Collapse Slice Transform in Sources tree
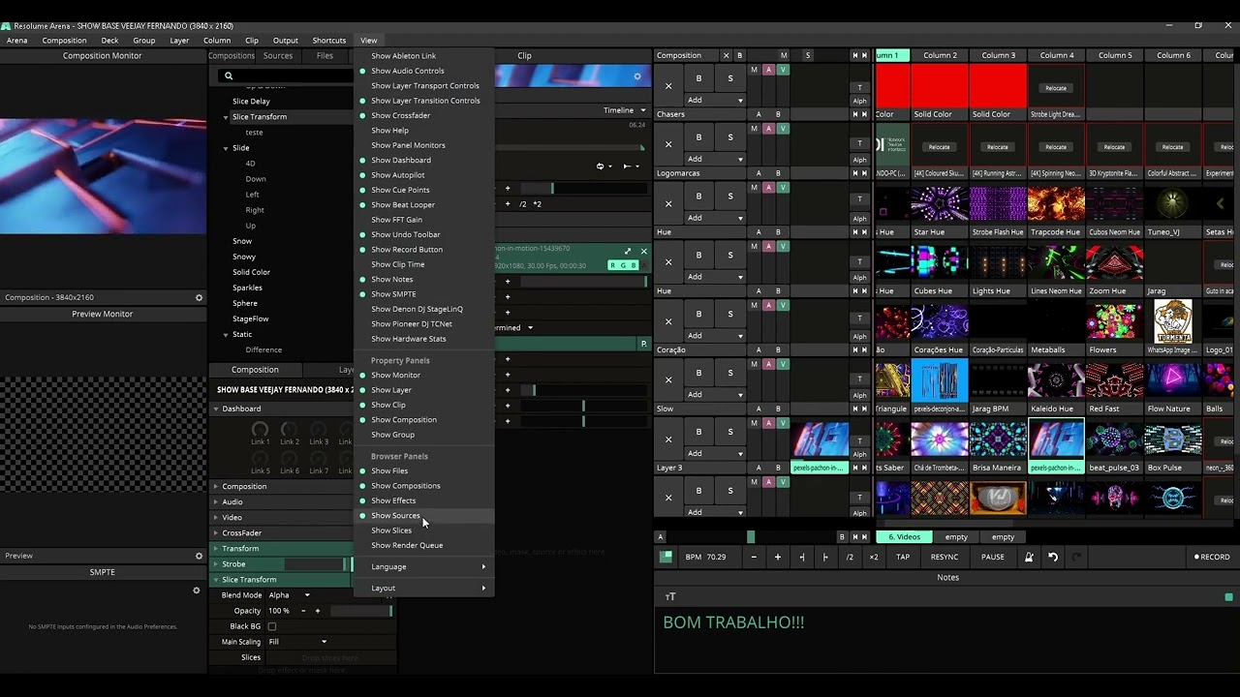 [x=226, y=116]
